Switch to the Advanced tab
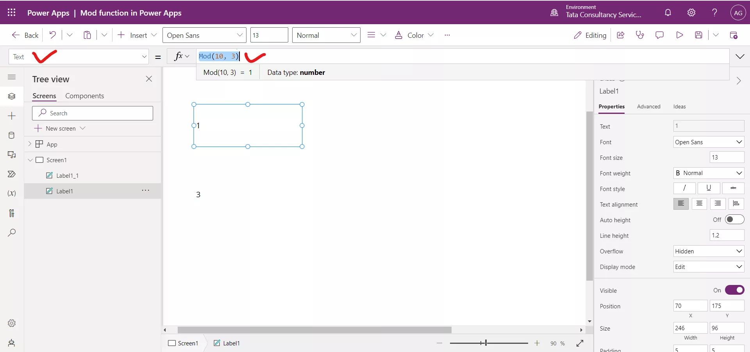Image resolution: width=750 pixels, height=352 pixels. coord(648,106)
